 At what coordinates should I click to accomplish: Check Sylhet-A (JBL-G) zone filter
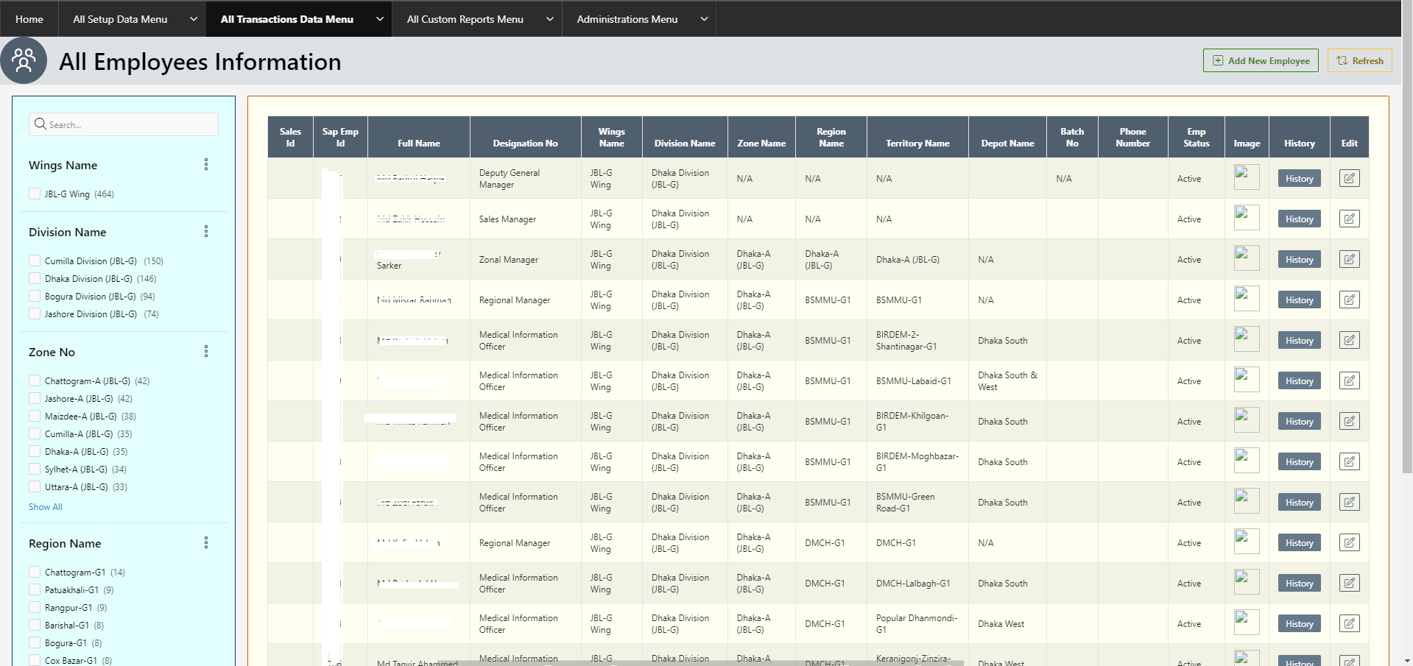pyautogui.click(x=35, y=469)
